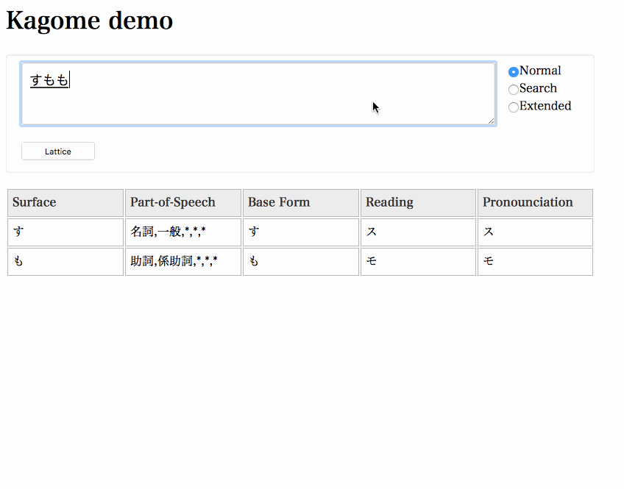Select the Reading cell showing ス
The height and width of the screenshot is (489, 624).
pyautogui.click(x=417, y=232)
